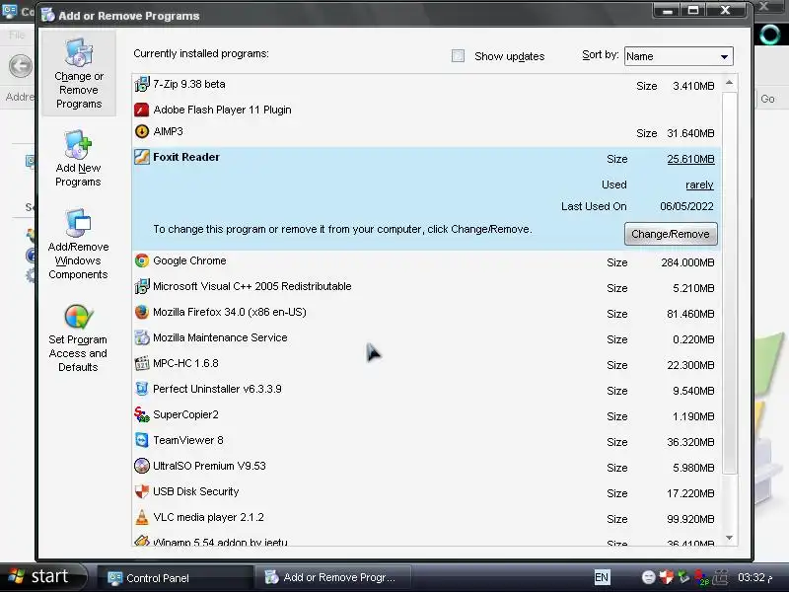Open Set Program Access and Defaults icon
Screen dimensions: 789x592
(78, 317)
